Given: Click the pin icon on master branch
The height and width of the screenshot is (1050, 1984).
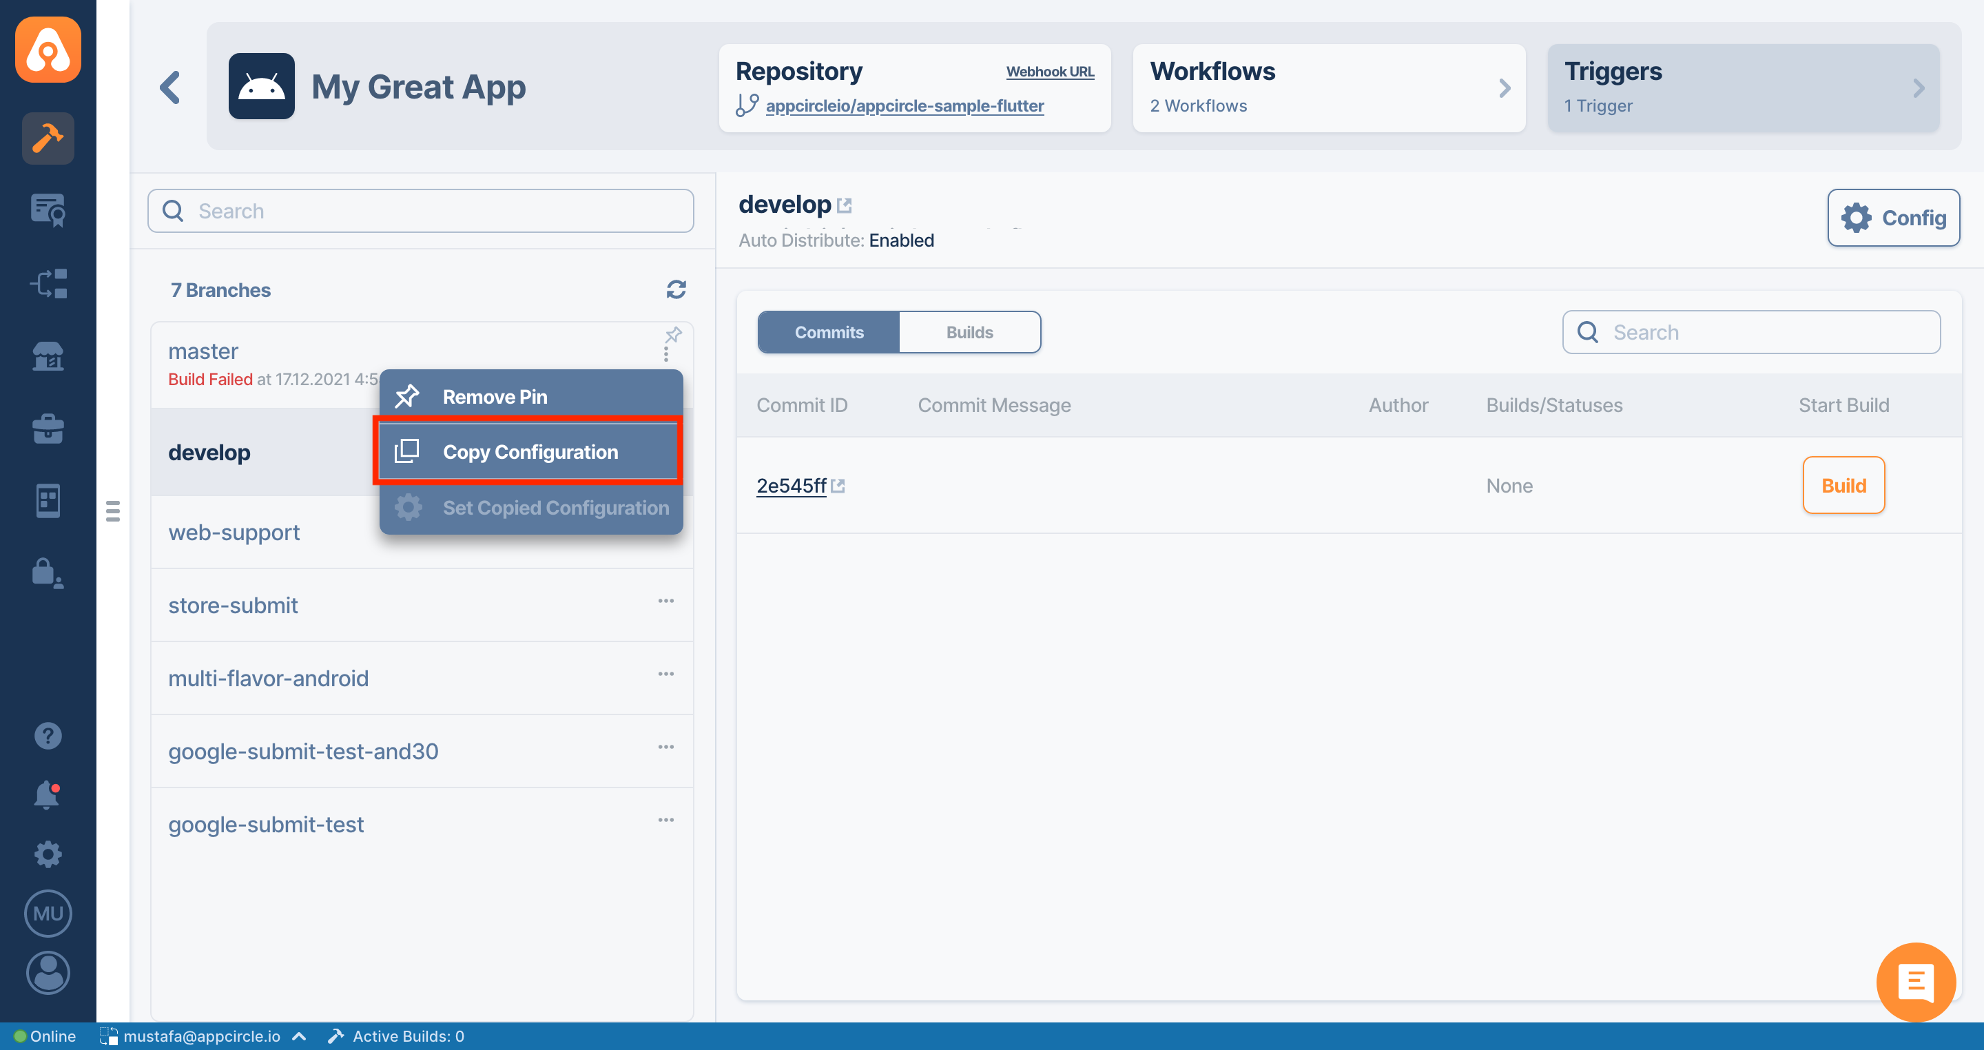Looking at the screenshot, I should (x=673, y=335).
